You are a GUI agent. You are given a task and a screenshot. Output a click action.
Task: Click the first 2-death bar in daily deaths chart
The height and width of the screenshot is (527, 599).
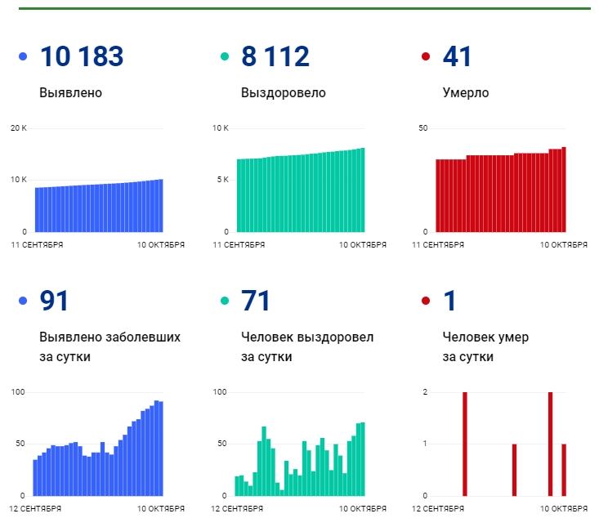click(464, 444)
